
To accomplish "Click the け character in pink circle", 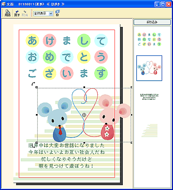I will click(x=49, y=40).
